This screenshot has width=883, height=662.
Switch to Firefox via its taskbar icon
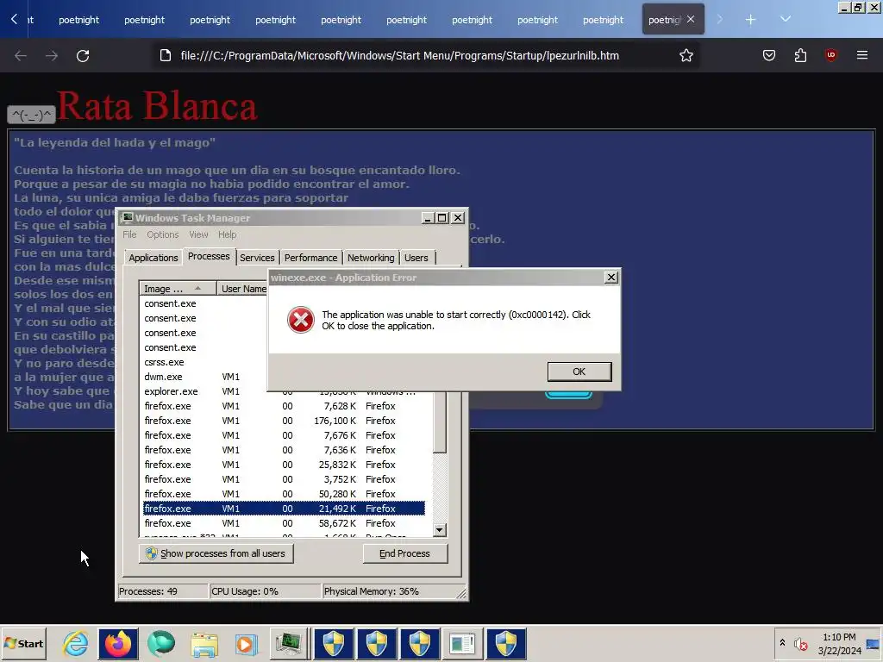click(118, 643)
